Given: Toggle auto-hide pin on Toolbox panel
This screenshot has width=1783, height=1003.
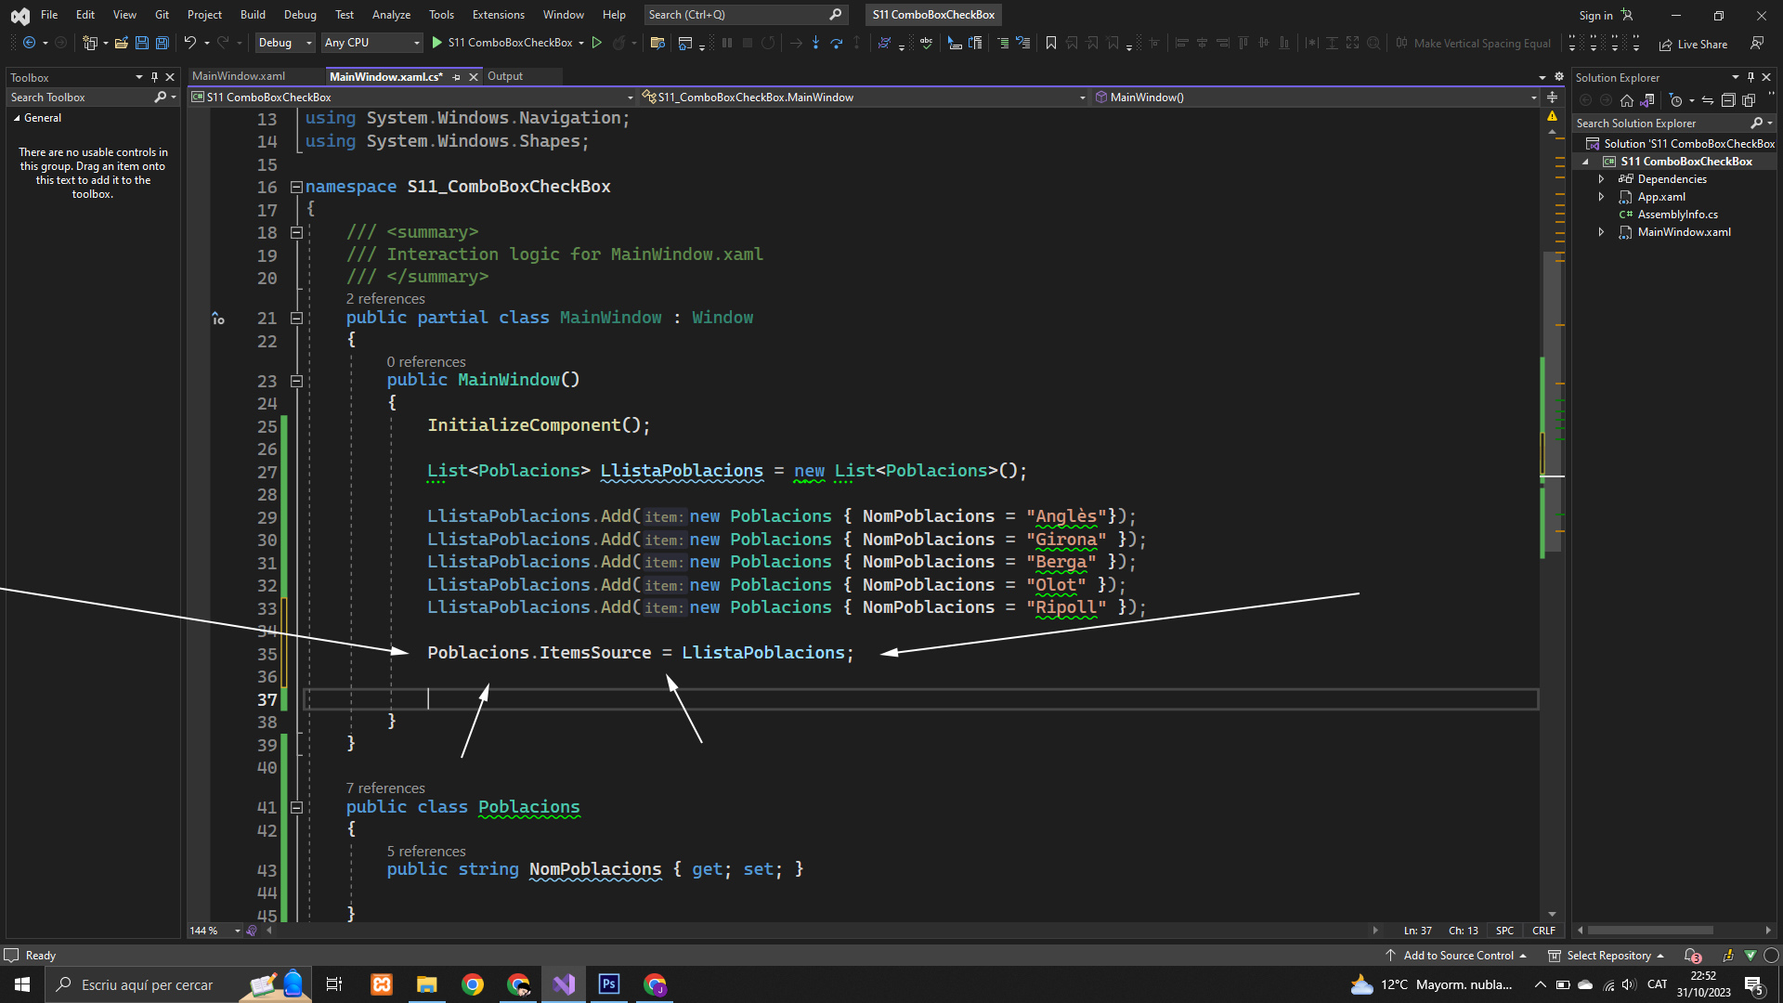Looking at the screenshot, I should tap(154, 78).
